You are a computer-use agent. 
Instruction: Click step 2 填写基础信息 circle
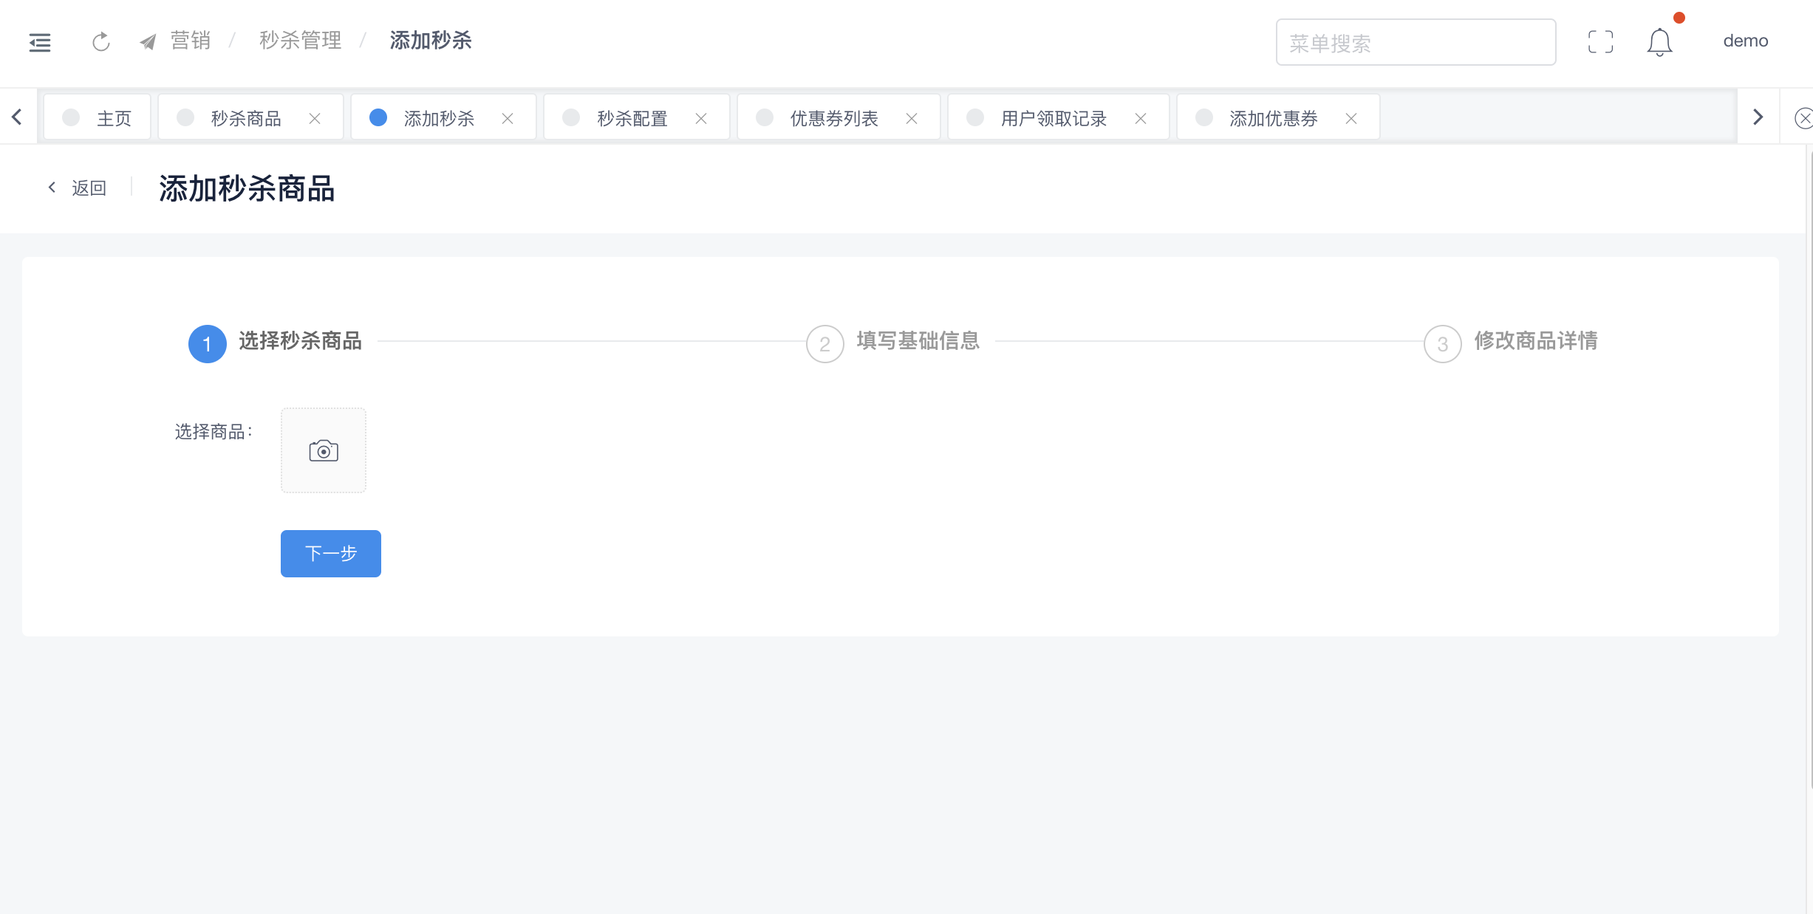coord(824,344)
